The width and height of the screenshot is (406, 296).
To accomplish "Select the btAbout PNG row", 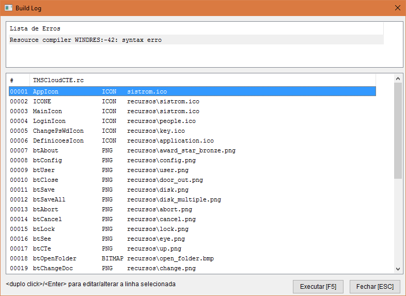I will [192, 150].
